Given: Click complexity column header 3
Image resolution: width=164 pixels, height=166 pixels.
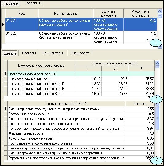Looking at the screenshot, I should [x=142, y=69].
